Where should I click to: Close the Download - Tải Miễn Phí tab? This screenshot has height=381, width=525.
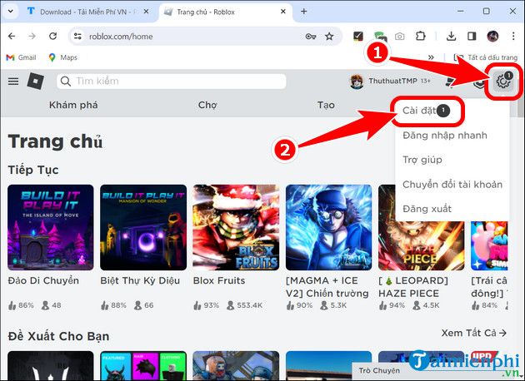(x=147, y=12)
